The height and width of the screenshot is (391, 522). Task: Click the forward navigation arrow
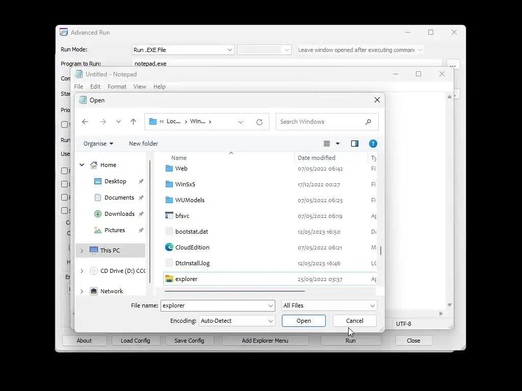pyautogui.click(x=103, y=122)
